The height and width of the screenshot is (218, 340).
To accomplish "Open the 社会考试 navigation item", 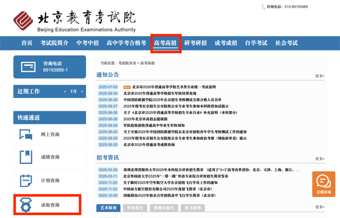I will pyautogui.click(x=286, y=43).
